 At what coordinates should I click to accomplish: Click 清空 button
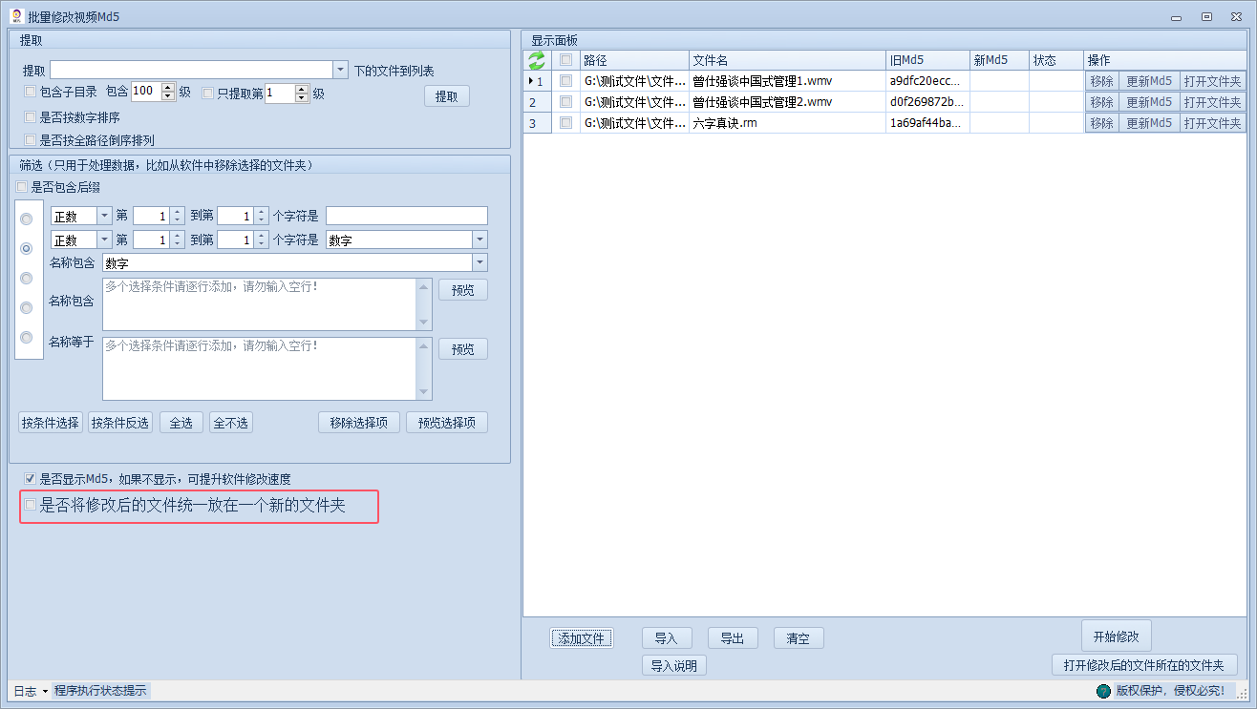tap(799, 638)
